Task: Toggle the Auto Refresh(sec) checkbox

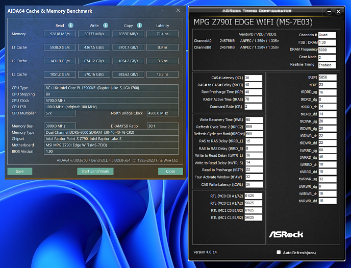Action: [x=279, y=252]
